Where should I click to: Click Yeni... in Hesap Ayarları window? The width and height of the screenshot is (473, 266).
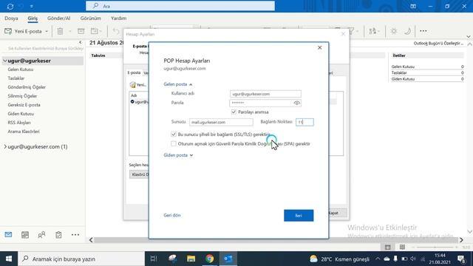(138, 85)
